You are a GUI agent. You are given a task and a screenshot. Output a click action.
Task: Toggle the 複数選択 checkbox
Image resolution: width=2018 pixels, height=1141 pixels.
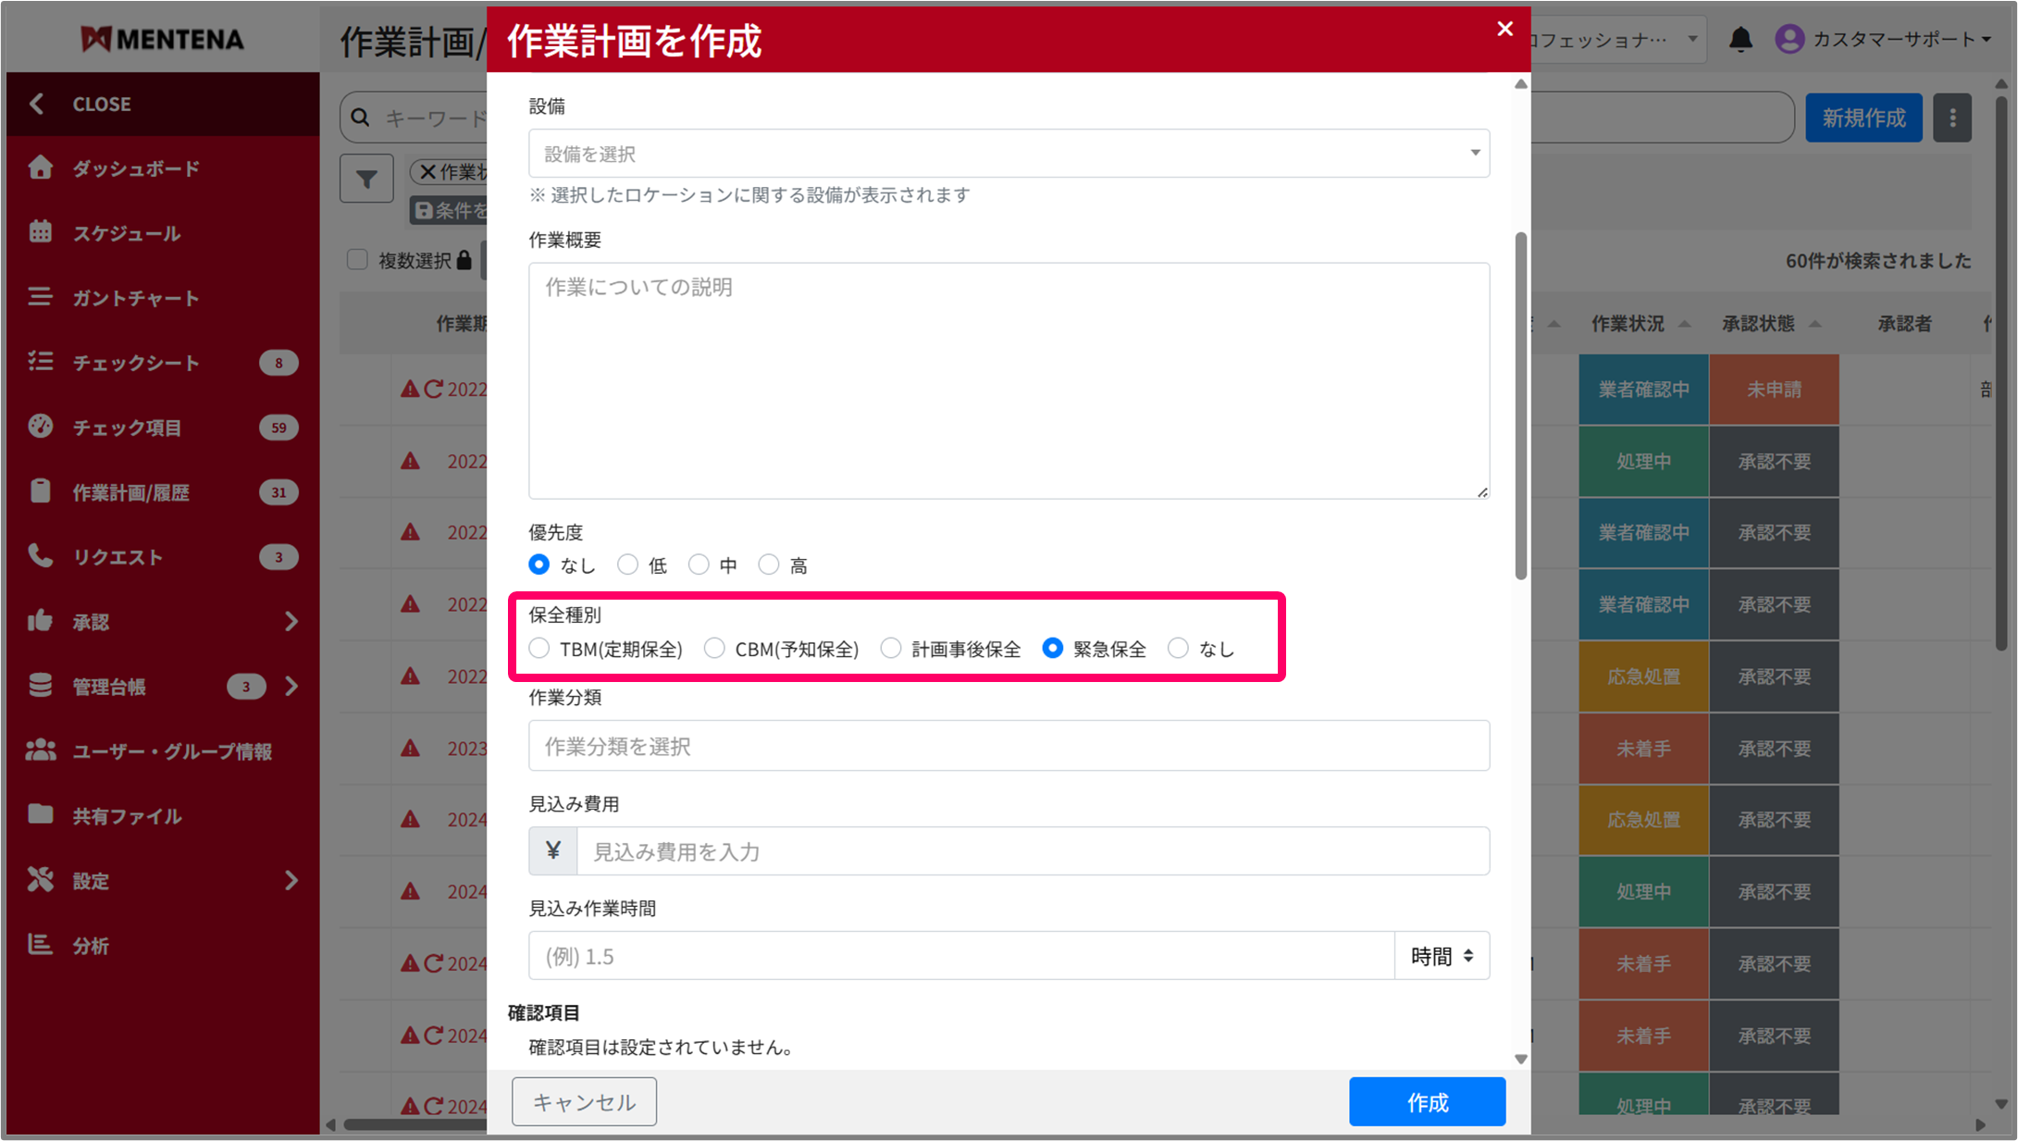(x=357, y=260)
